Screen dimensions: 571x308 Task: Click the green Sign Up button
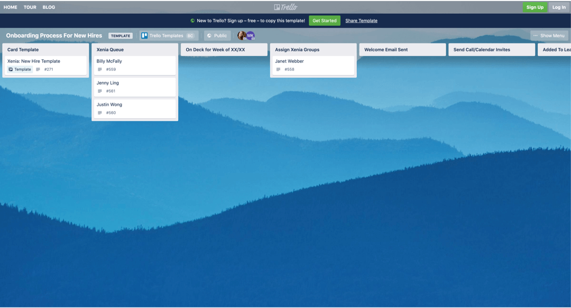(535, 7)
